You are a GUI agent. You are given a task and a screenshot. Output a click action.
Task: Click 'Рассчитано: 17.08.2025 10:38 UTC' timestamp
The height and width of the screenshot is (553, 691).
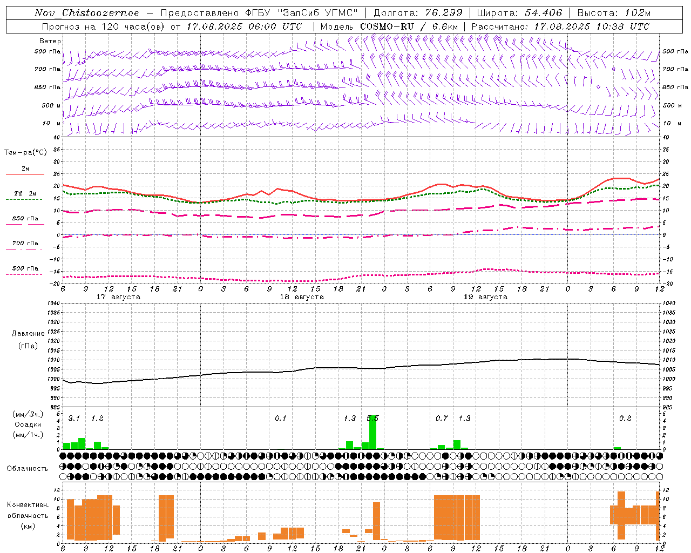pyautogui.click(x=560, y=26)
